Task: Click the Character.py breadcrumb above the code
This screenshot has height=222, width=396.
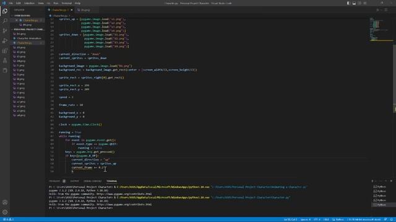Action: point(60,15)
